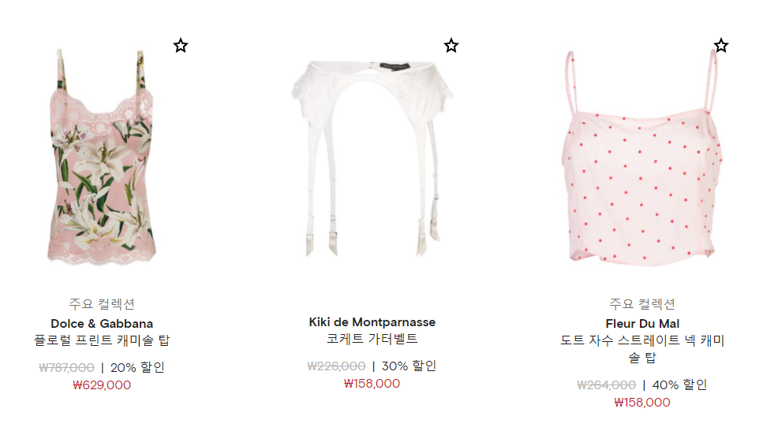Open 코케트 가터벨트 product title
Image resolution: width=763 pixels, height=431 pixels.
click(372, 339)
